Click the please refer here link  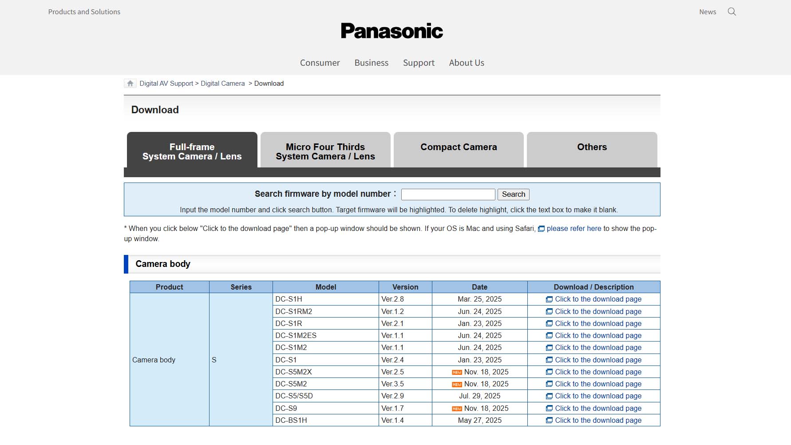[573, 228]
